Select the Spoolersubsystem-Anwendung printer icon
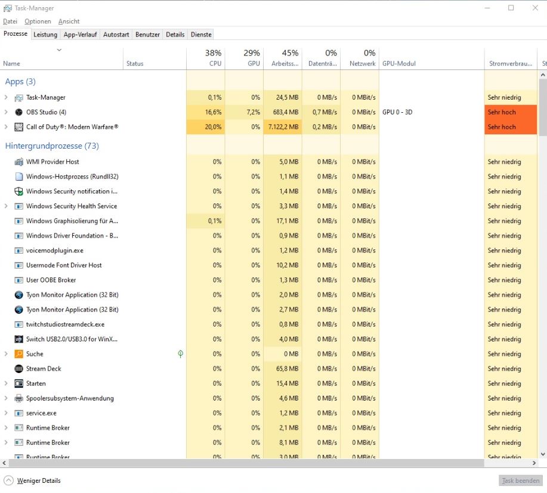 18,399
